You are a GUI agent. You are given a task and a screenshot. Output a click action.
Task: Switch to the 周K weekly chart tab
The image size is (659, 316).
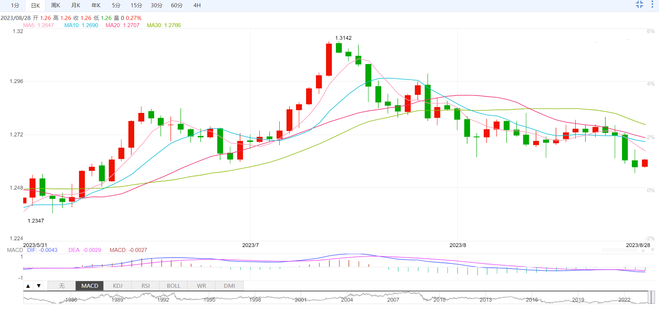coord(55,5)
